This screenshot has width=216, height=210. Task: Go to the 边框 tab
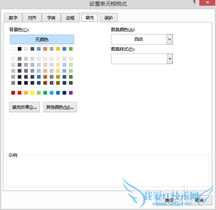click(x=70, y=18)
